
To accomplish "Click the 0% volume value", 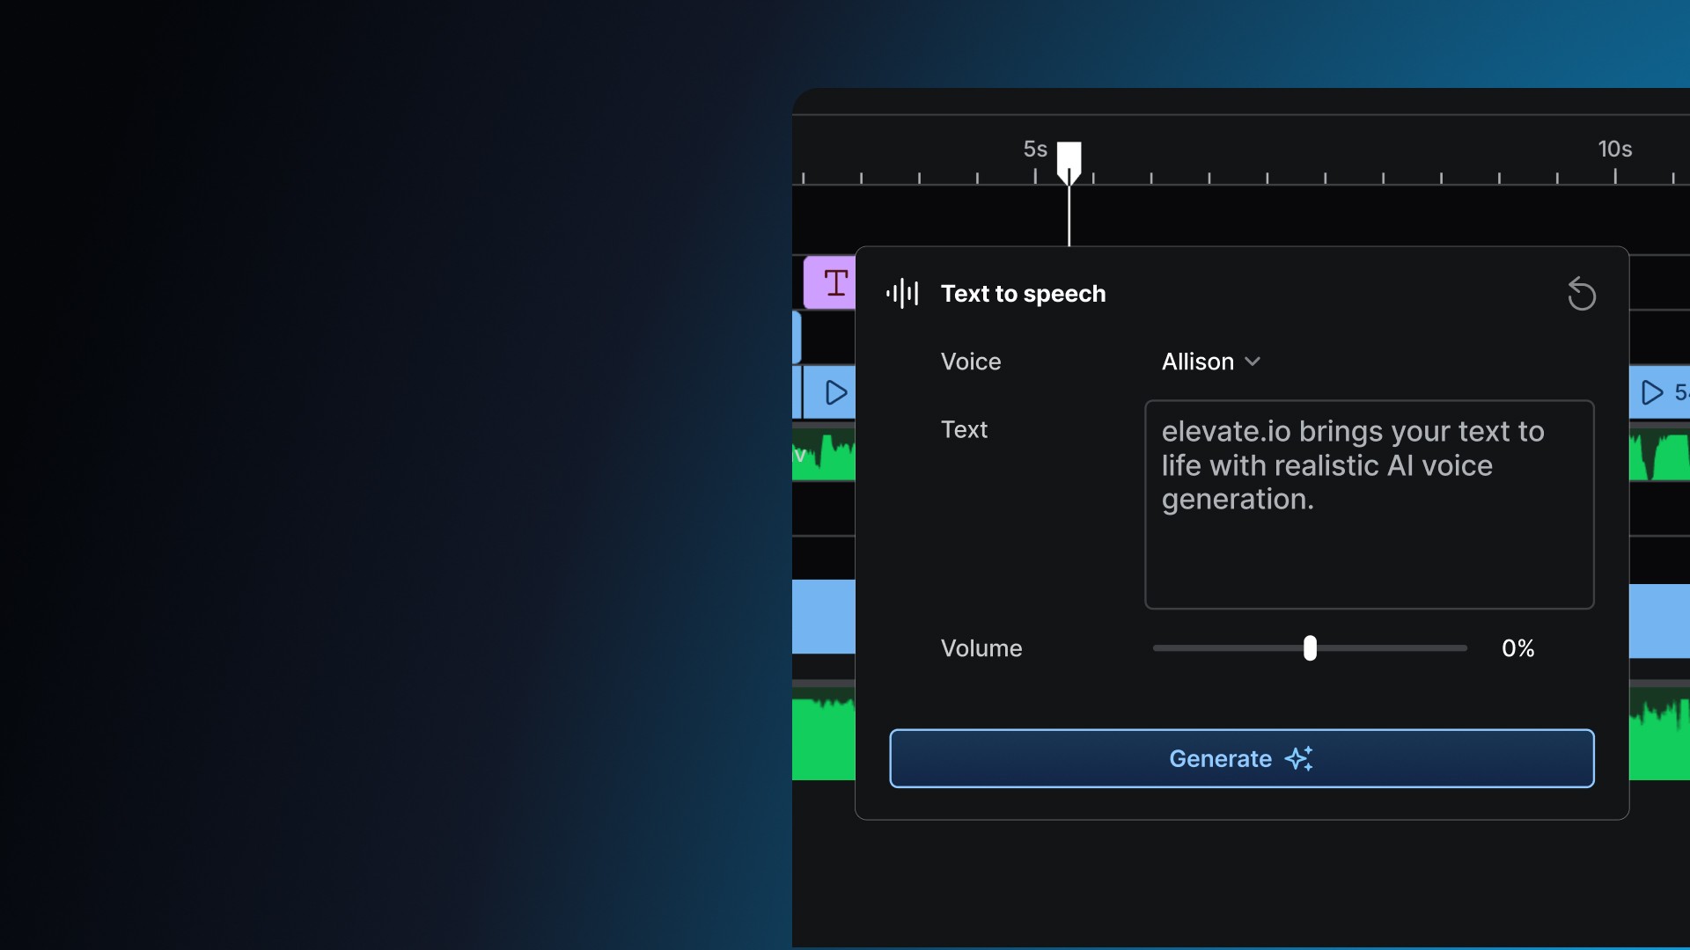I will (x=1517, y=648).
